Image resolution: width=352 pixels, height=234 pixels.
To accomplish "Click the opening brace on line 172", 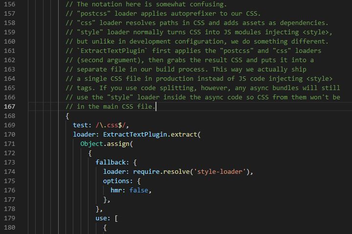I will (x=90, y=153).
